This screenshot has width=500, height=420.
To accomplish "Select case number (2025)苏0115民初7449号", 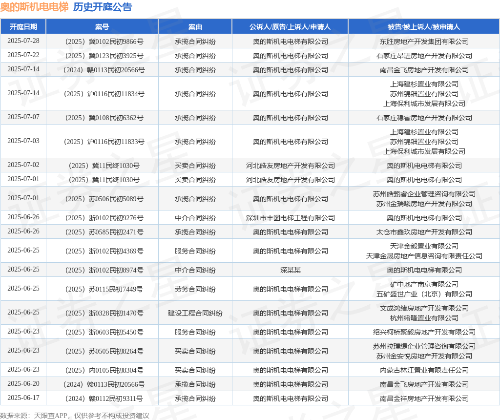I will click(x=104, y=289).
